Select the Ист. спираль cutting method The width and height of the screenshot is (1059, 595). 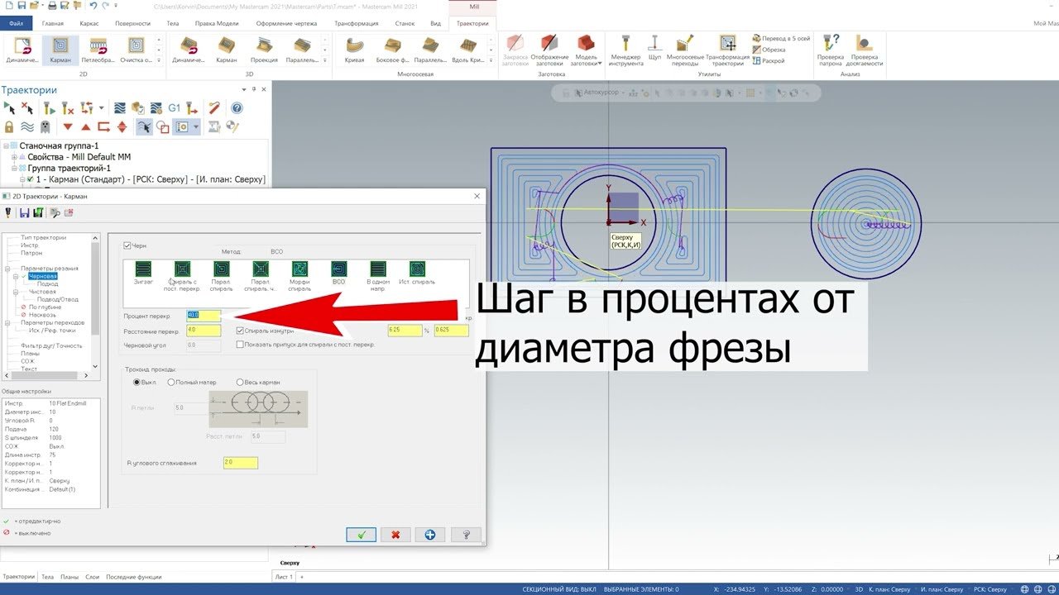point(417,274)
